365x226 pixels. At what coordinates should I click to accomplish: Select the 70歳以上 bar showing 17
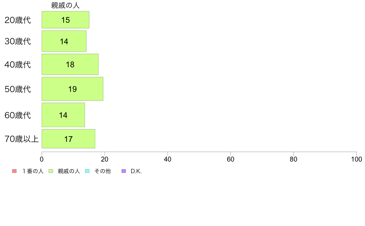(69, 139)
